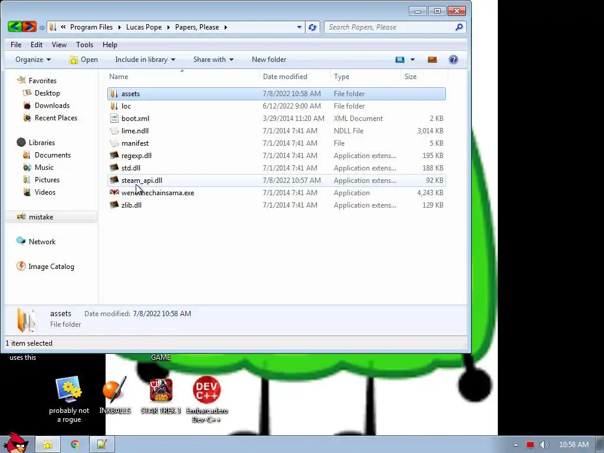Open the address bar history dropdown
Screen dimensions: 604x453
[299, 27]
